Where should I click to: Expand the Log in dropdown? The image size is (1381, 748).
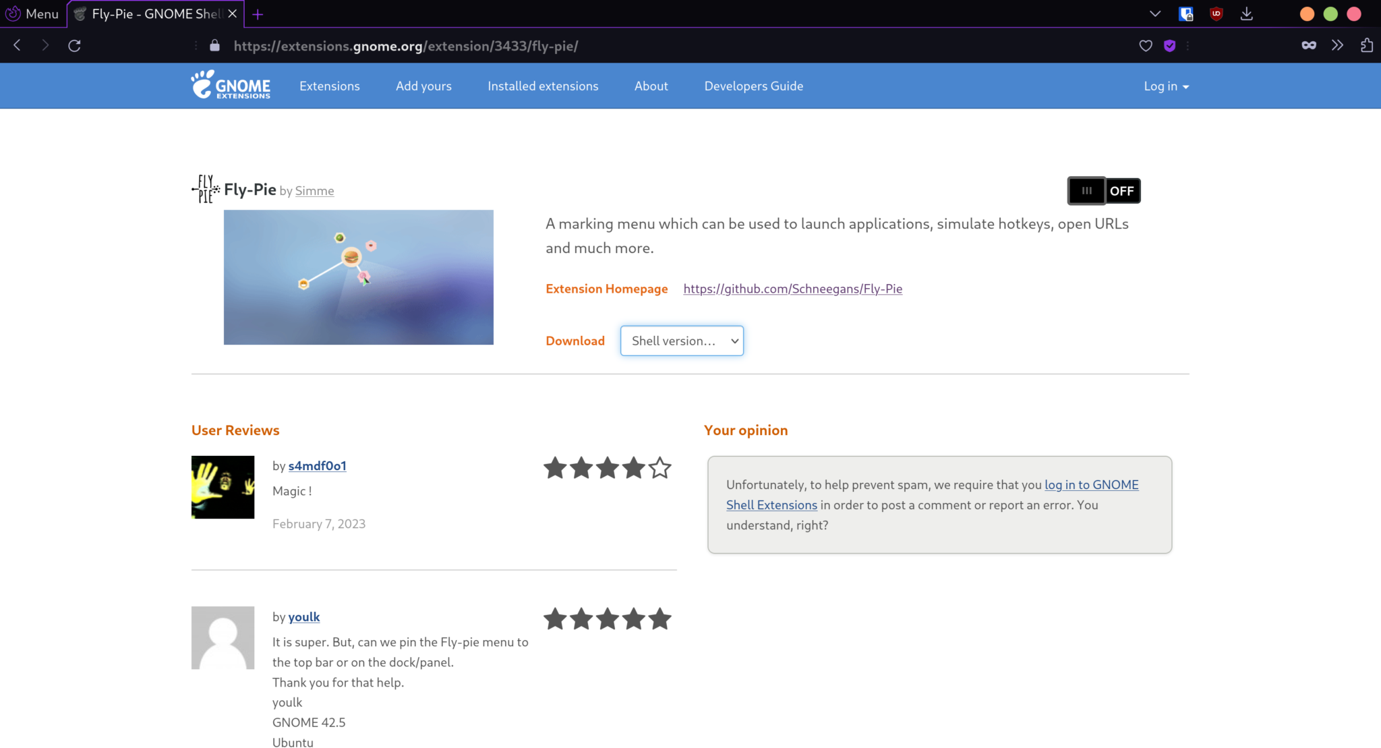coord(1166,86)
